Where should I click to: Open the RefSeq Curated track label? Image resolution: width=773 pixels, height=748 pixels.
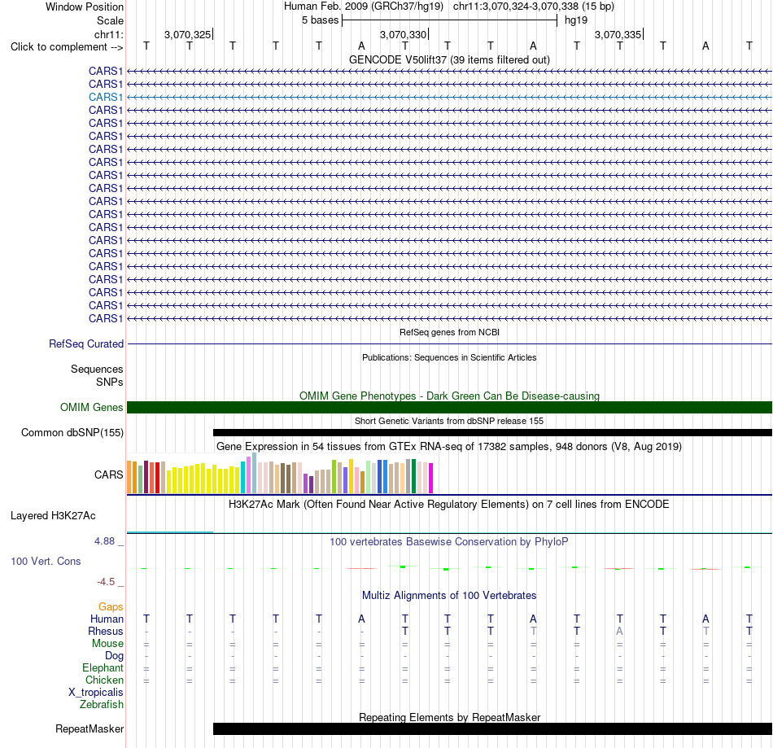click(x=85, y=343)
